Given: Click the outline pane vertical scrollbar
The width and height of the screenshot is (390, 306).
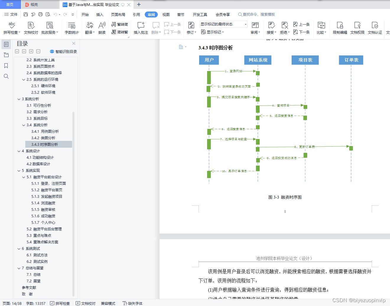Looking at the screenshot, I should (73, 204).
